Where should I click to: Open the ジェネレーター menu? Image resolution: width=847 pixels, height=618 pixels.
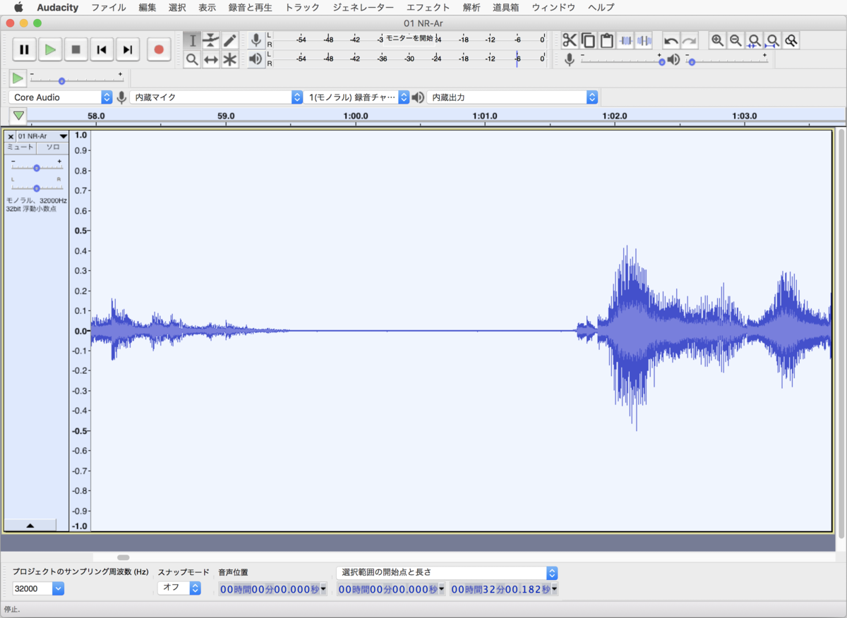363,8
